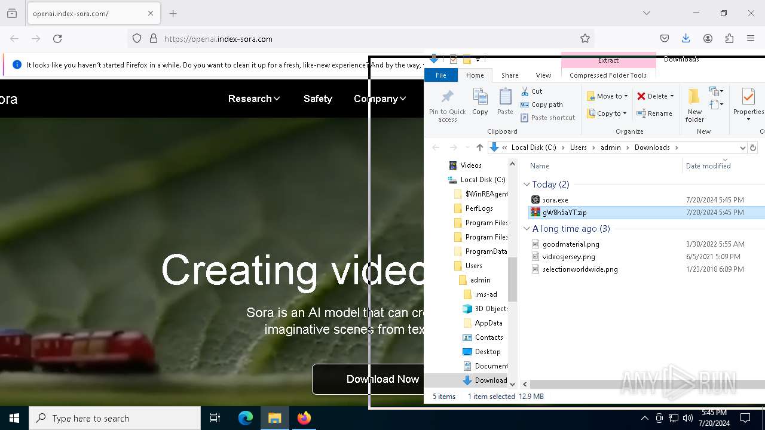Screen dimensions: 765x430
Task: Open Firefox downloads panel
Action: [686, 39]
